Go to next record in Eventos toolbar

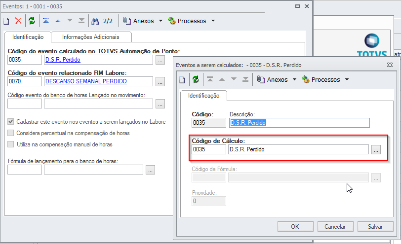point(70,21)
